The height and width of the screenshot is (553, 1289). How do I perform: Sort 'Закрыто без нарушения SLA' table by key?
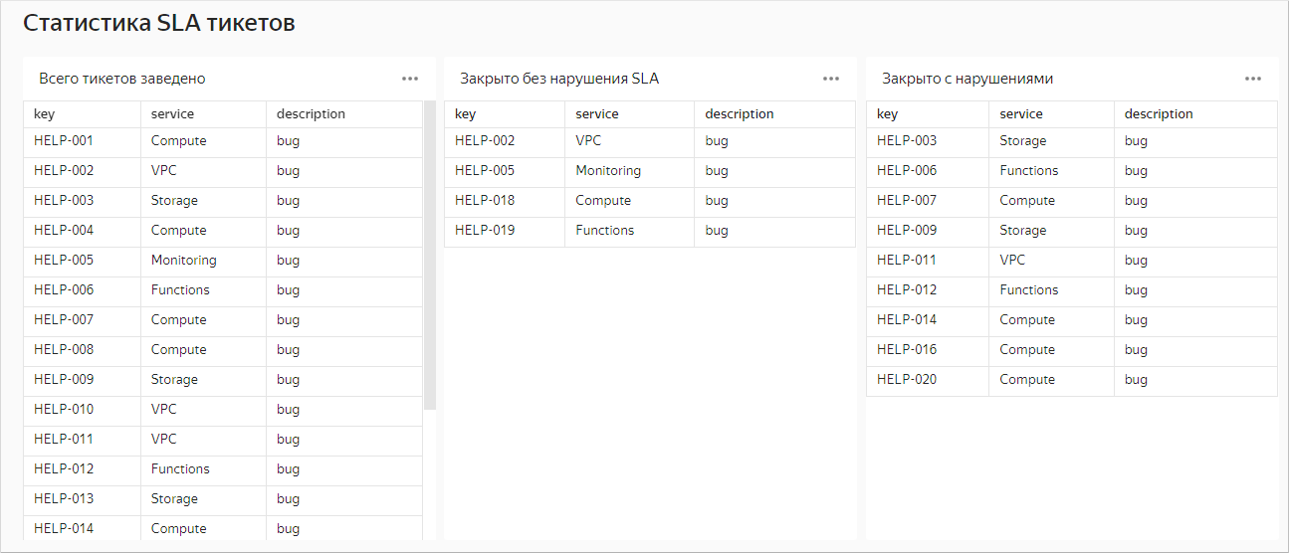click(466, 114)
